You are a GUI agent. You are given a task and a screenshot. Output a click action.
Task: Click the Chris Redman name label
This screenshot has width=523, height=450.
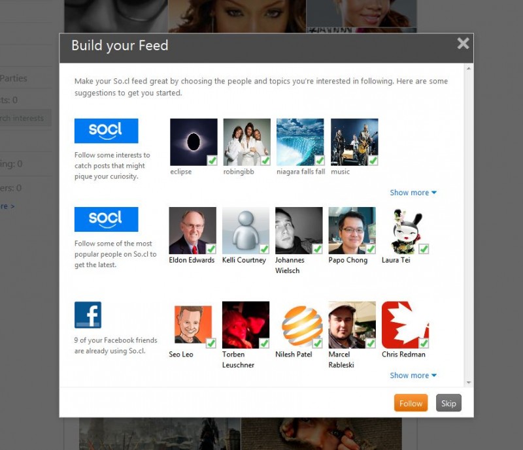403,355
